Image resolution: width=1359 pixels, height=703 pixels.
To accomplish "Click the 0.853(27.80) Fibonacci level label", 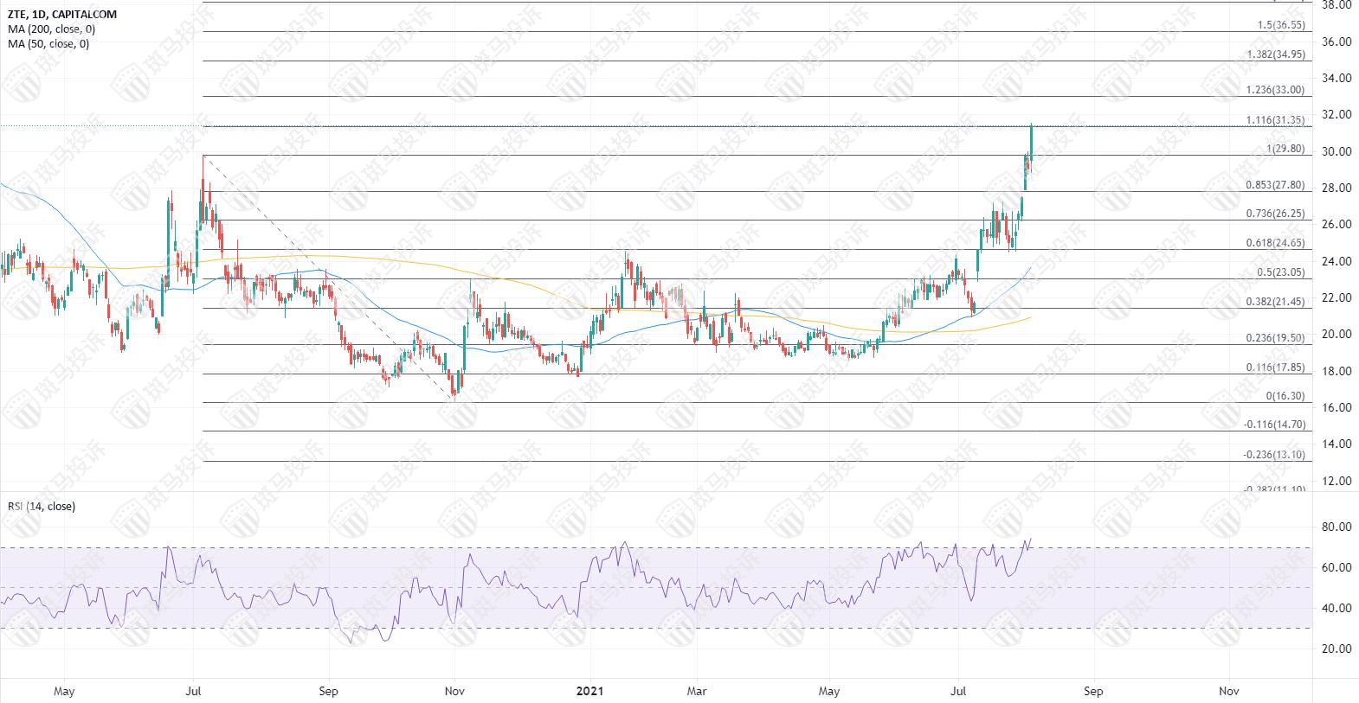I will click(x=1275, y=185).
